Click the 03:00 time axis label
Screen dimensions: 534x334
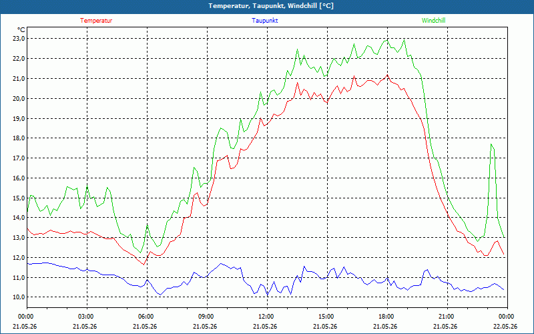(x=87, y=317)
